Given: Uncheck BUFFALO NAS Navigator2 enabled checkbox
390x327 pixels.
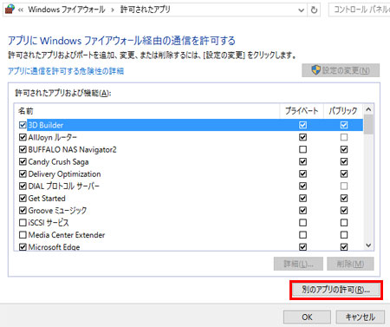Looking at the screenshot, I should click(x=23, y=149).
